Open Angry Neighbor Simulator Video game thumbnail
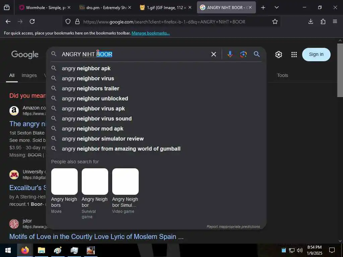Viewport: 343px width, 257px height. click(125, 181)
